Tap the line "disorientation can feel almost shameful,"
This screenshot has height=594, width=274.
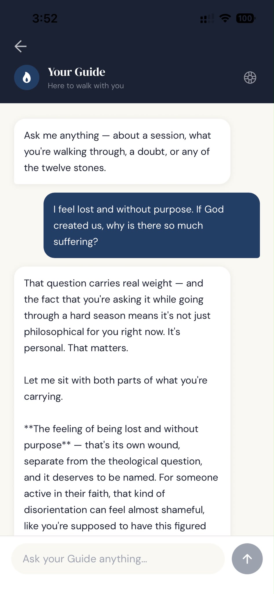pos(114,510)
